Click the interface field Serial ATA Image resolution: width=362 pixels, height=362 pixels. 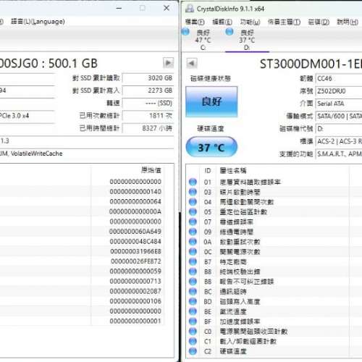(339, 104)
